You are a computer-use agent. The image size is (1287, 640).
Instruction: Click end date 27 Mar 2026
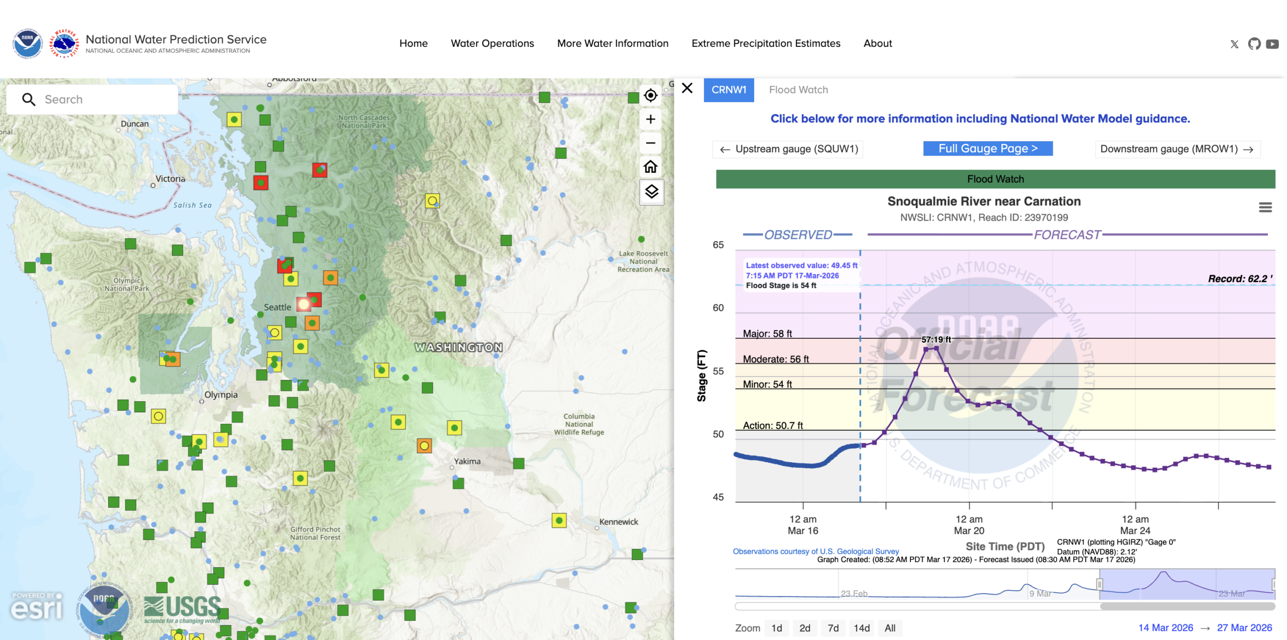[x=1244, y=627]
